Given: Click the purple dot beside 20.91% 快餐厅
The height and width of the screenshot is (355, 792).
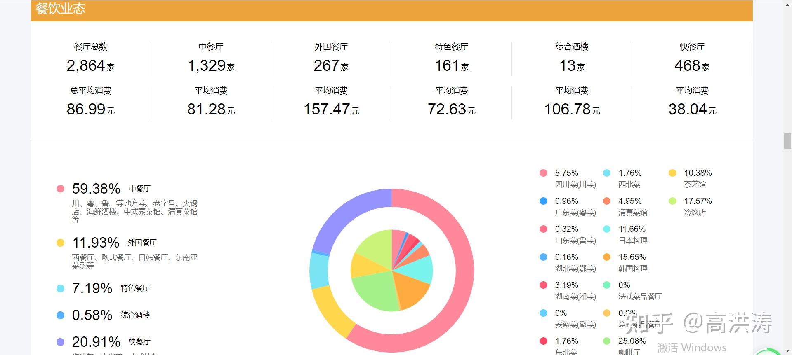Looking at the screenshot, I should point(60,342).
